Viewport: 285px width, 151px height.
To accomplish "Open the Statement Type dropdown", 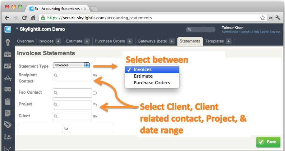I will coord(71,65).
